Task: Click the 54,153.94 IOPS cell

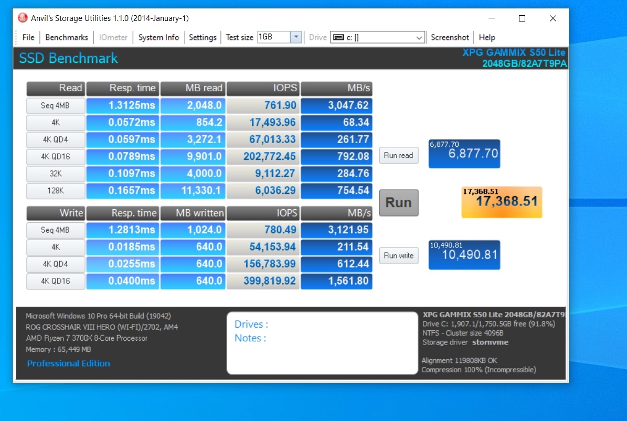Action: pyautogui.click(x=263, y=247)
